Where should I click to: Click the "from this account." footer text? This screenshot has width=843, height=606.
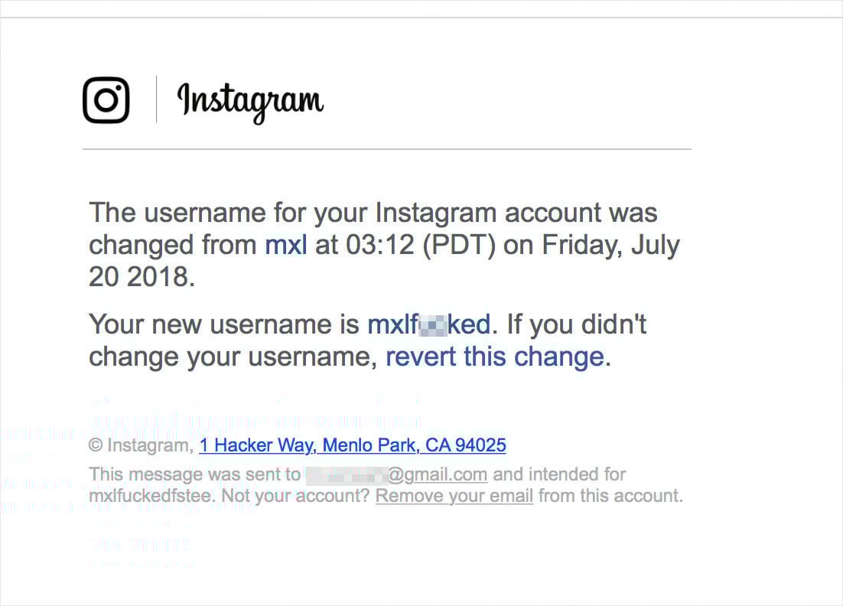coord(610,496)
